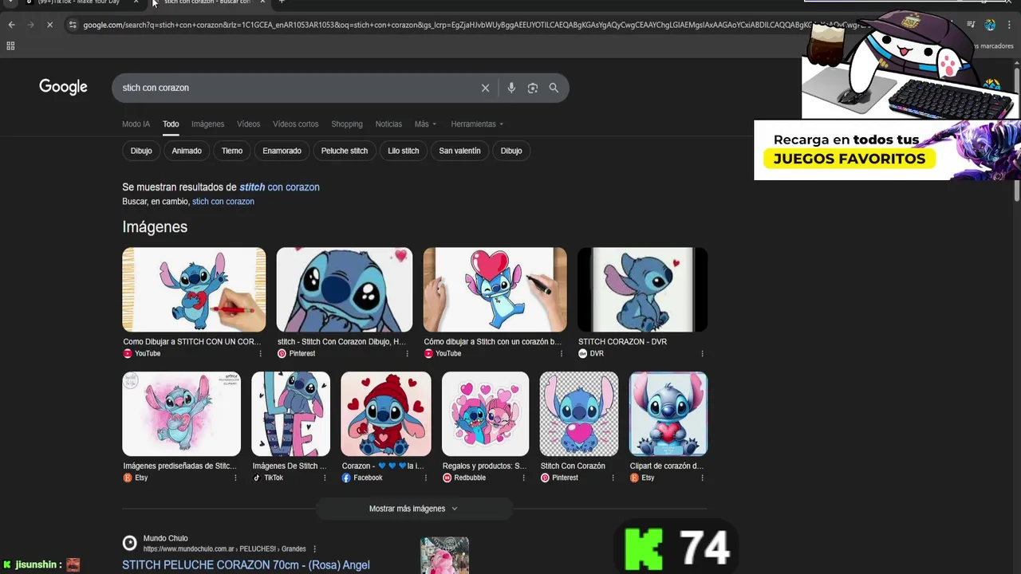
Task: Close the TikTok browser tab
Action: tap(136, 2)
